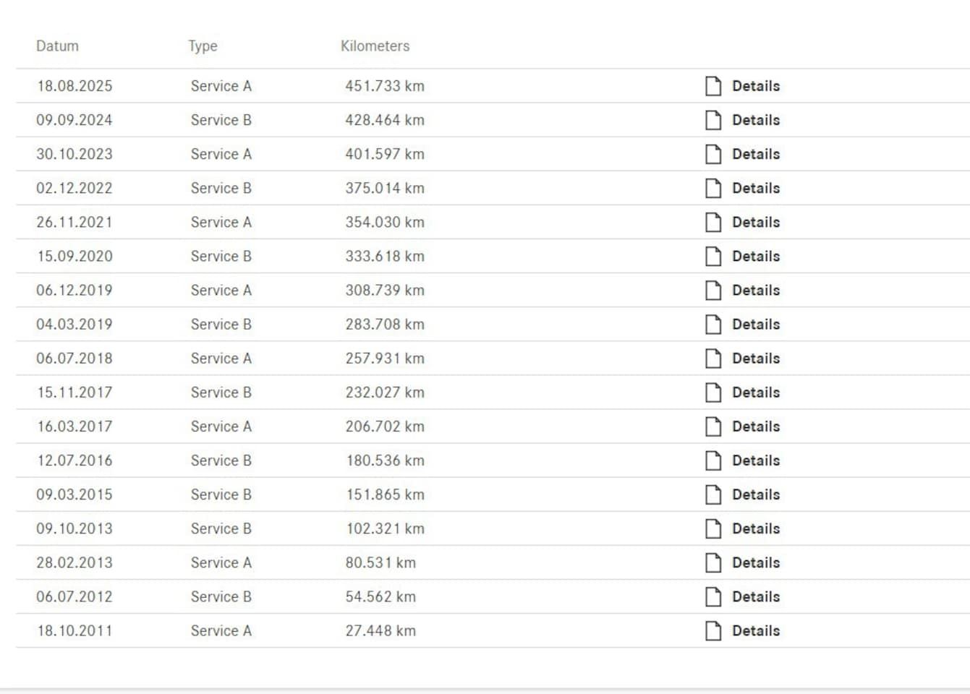Click document icon for 02.12.2022 service
The height and width of the screenshot is (694, 970).
[713, 188]
